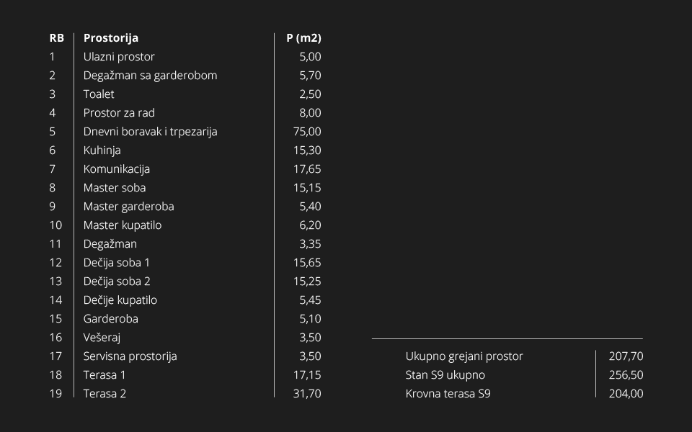
Task: Click the Vešeraj room entry
Action: click(102, 338)
